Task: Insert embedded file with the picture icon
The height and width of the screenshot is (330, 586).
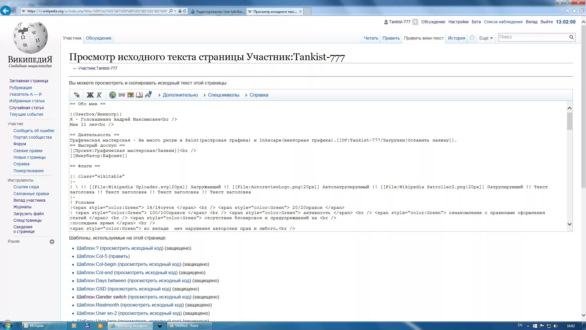Action: [130, 95]
